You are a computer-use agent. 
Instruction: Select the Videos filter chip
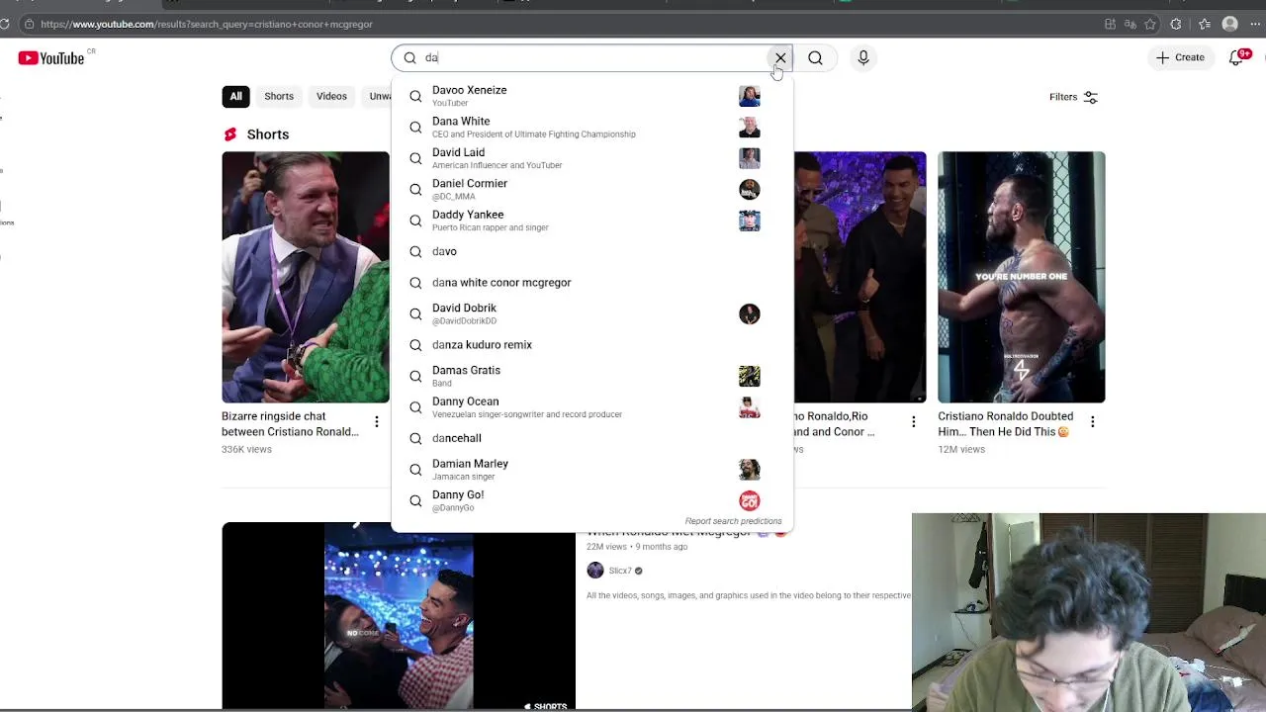point(331,96)
